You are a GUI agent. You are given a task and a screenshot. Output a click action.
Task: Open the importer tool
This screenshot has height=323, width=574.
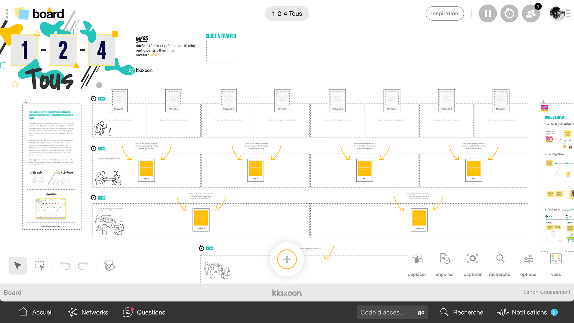click(x=445, y=259)
